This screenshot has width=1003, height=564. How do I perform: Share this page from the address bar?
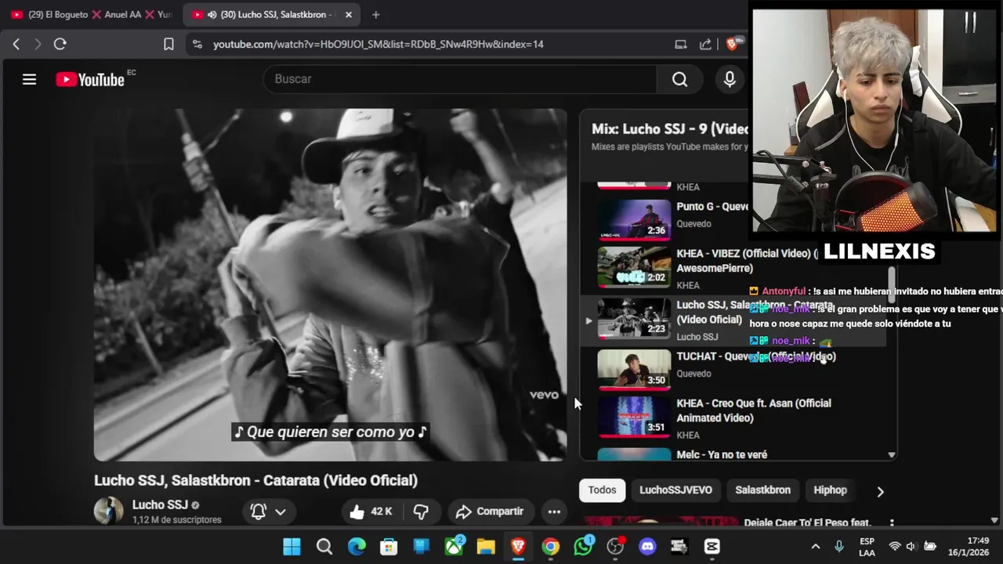pos(705,44)
